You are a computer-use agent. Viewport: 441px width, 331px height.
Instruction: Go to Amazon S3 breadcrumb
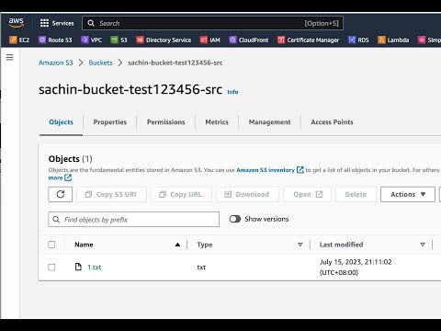pyautogui.click(x=56, y=63)
